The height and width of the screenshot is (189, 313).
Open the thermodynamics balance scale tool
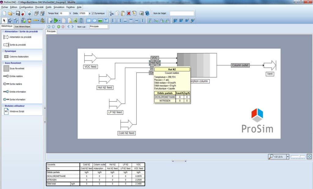coord(42,20)
